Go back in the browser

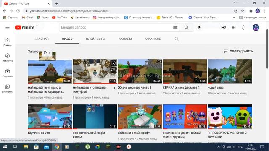point(5,11)
